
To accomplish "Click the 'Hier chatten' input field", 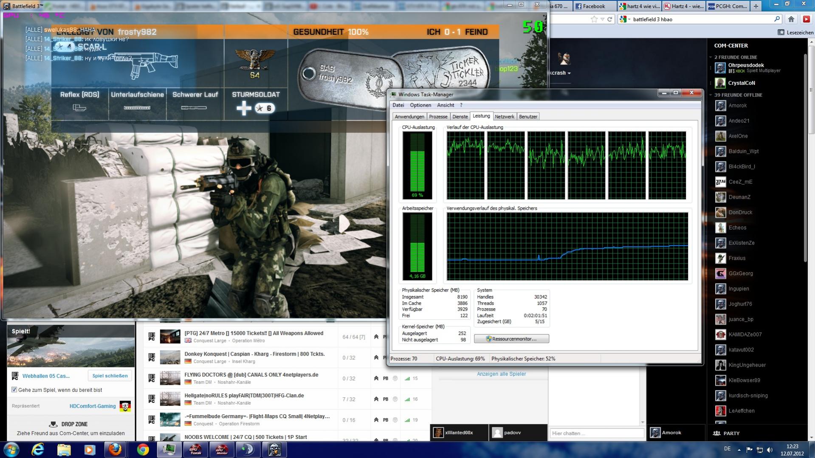I will point(597,433).
